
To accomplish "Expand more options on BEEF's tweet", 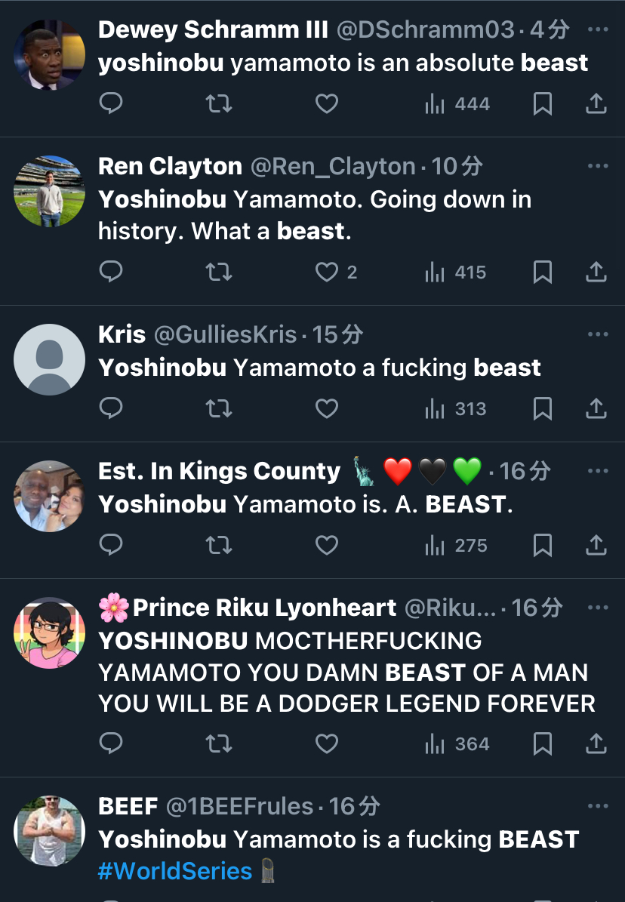I will [597, 806].
